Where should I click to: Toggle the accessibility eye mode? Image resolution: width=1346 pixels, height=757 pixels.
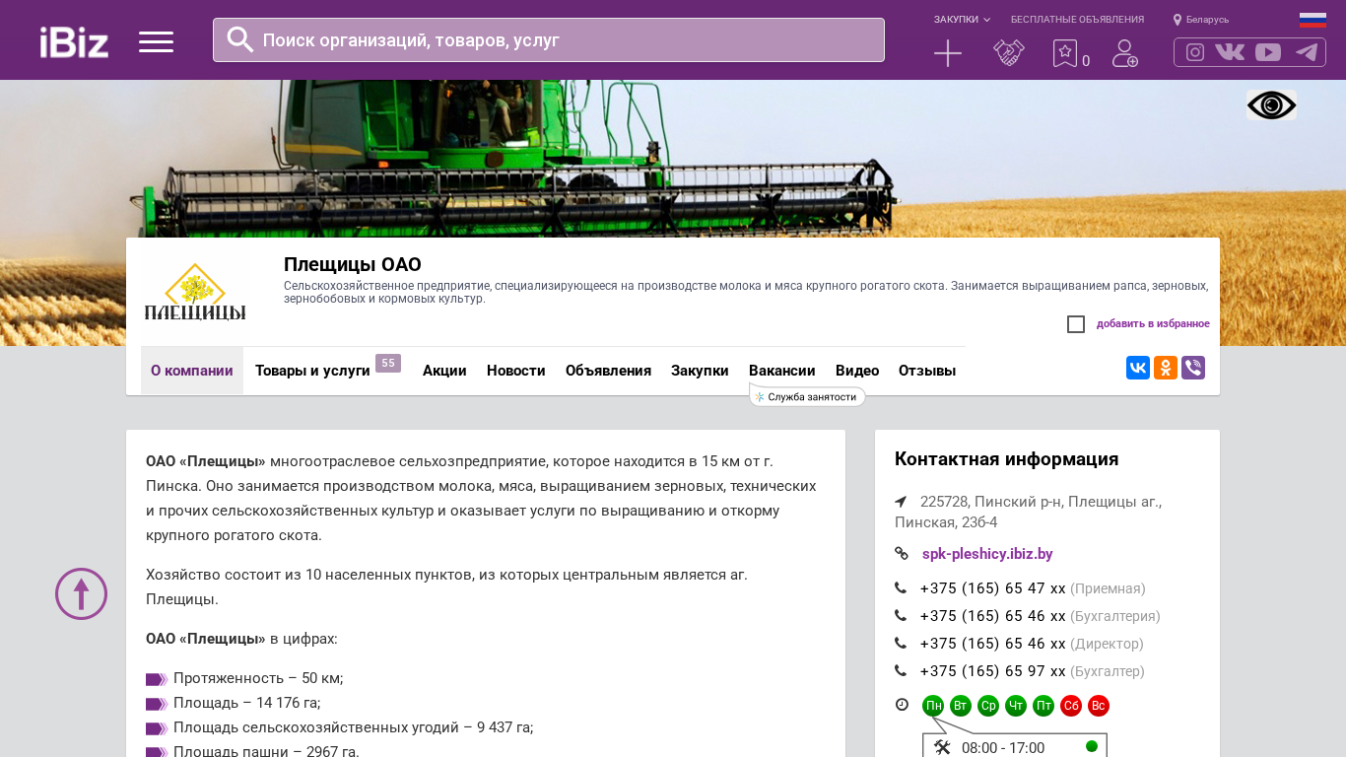coord(1271,105)
